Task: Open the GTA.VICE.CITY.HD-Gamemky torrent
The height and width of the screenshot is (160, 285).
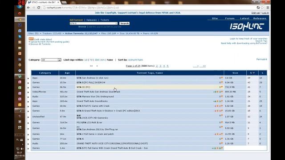Action: pos(92,118)
